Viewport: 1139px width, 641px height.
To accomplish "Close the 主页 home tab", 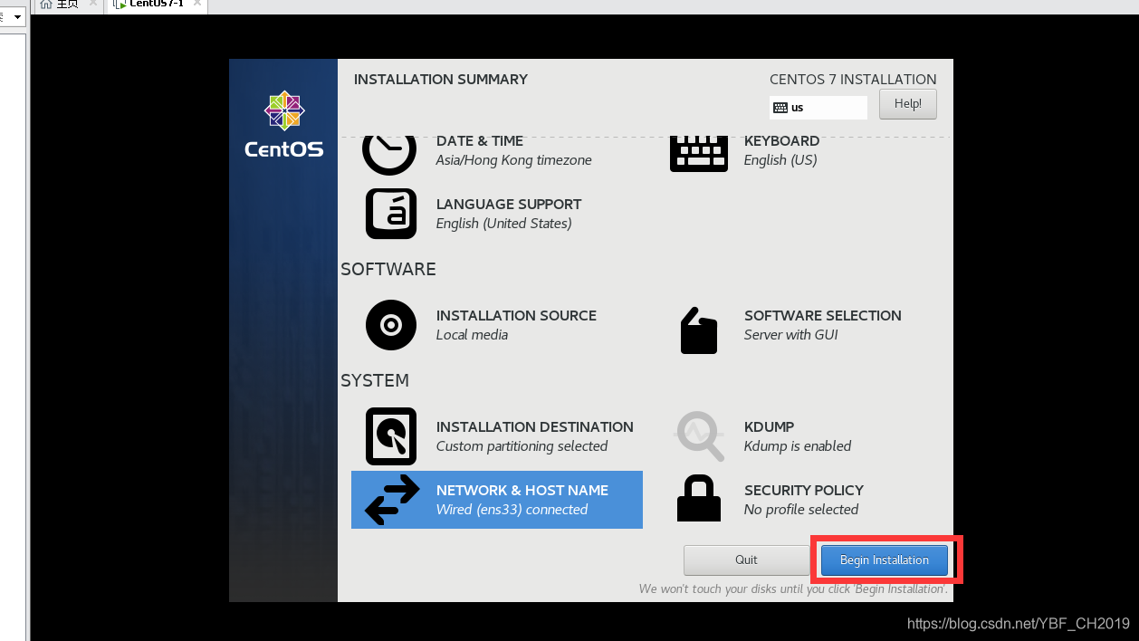I will tap(92, 4).
